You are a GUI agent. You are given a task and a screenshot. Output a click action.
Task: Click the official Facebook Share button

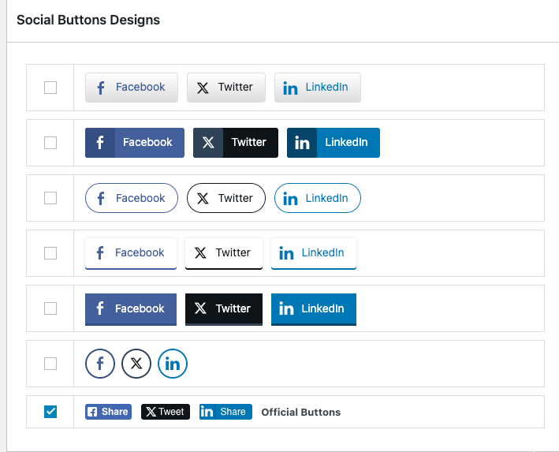point(108,412)
